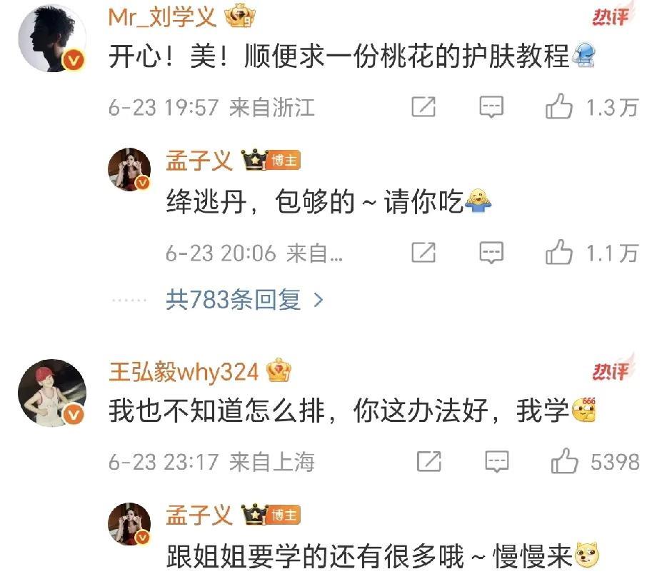This screenshot has height=574, width=662.
Task: Like 孟子义's reply with 1.1万 likes
Action: tap(559, 253)
